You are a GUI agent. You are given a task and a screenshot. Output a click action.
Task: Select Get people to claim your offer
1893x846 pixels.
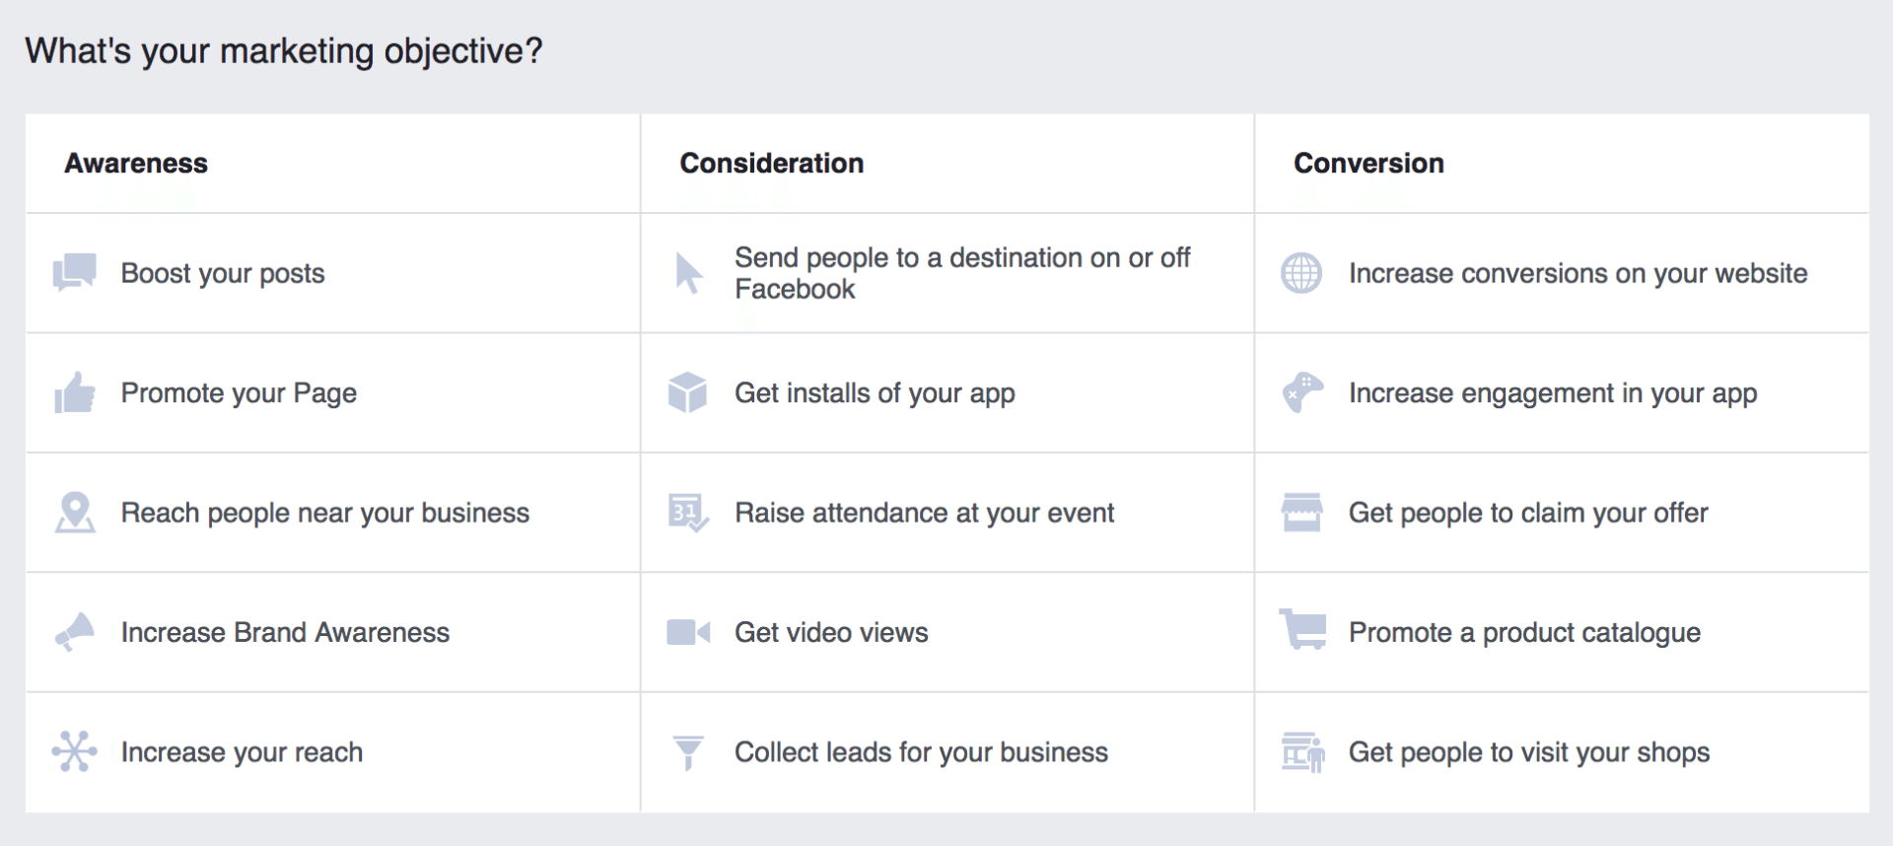point(1528,513)
